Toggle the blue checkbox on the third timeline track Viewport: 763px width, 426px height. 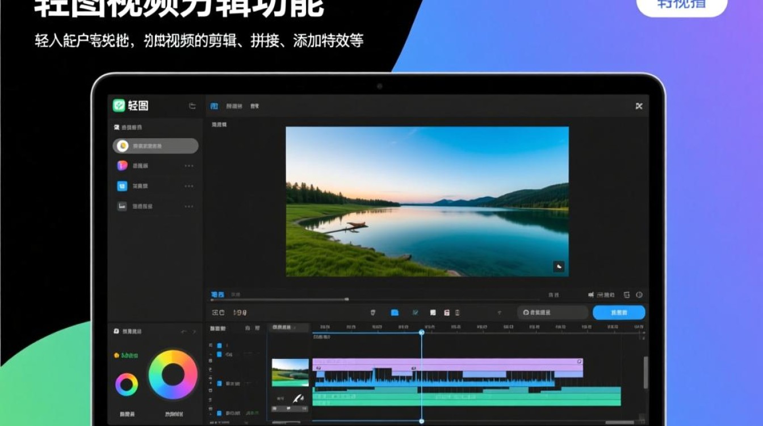point(219,384)
